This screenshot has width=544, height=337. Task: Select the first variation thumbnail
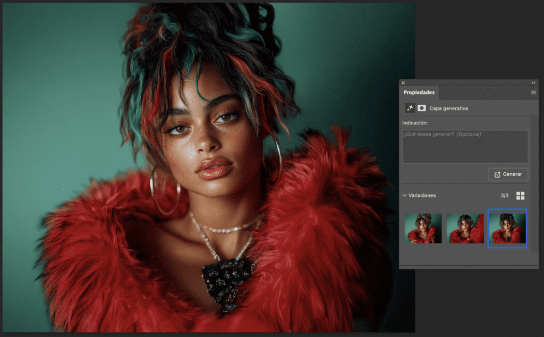423,228
